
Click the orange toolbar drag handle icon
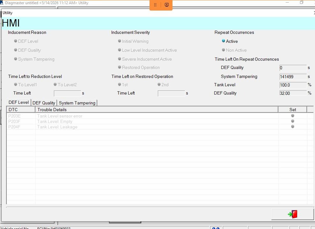155,5
